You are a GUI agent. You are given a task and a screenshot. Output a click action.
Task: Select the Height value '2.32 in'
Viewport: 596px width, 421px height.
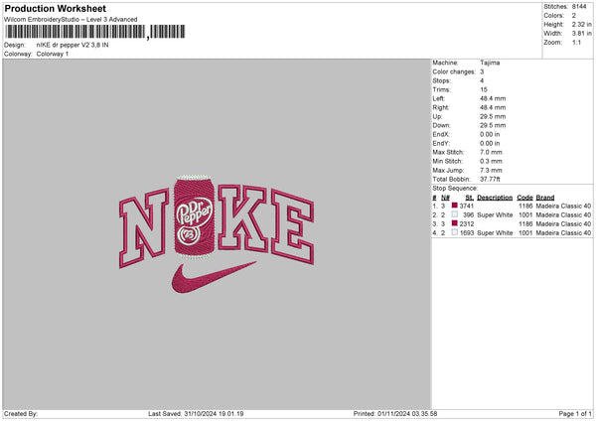click(x=581, y=24)
